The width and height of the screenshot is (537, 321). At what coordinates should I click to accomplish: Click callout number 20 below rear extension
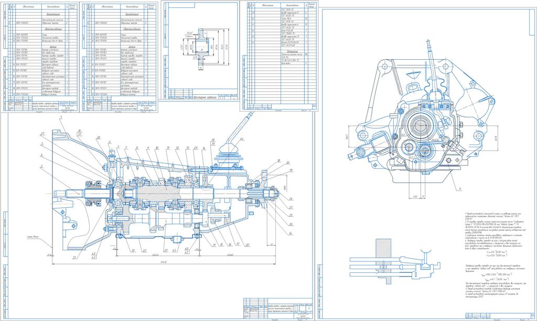(x=247, y=245)
